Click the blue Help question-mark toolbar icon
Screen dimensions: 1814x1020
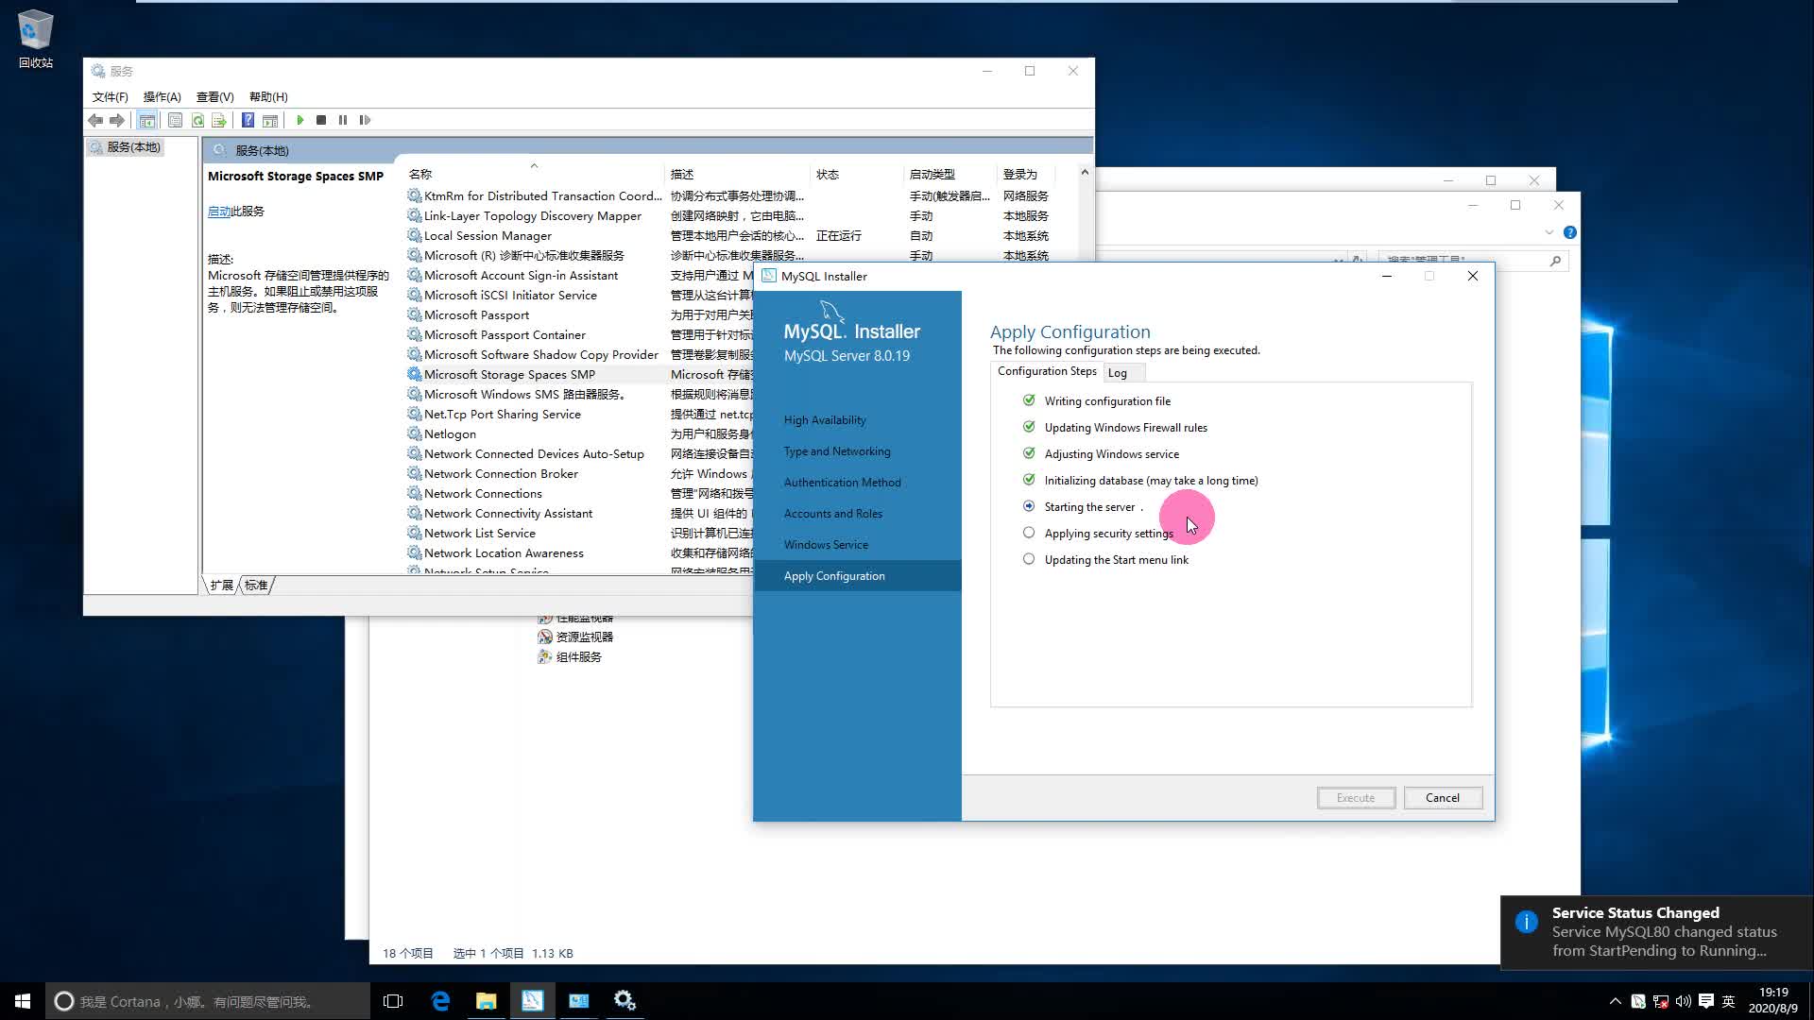(x=248, y=120)
